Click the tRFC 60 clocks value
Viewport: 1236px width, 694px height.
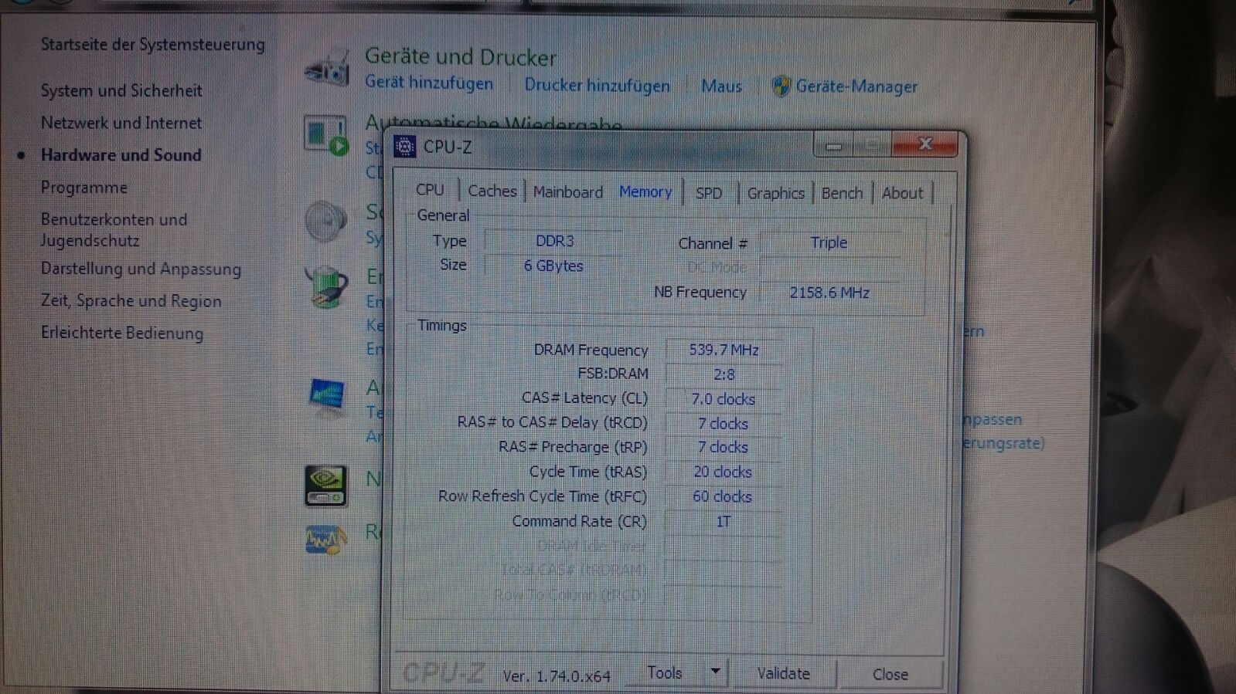click(x=724, y=496)
